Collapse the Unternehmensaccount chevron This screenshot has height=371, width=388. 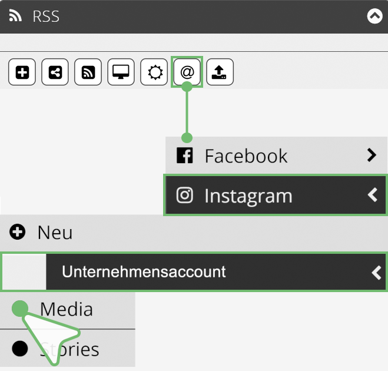click(x=377, y=272)
